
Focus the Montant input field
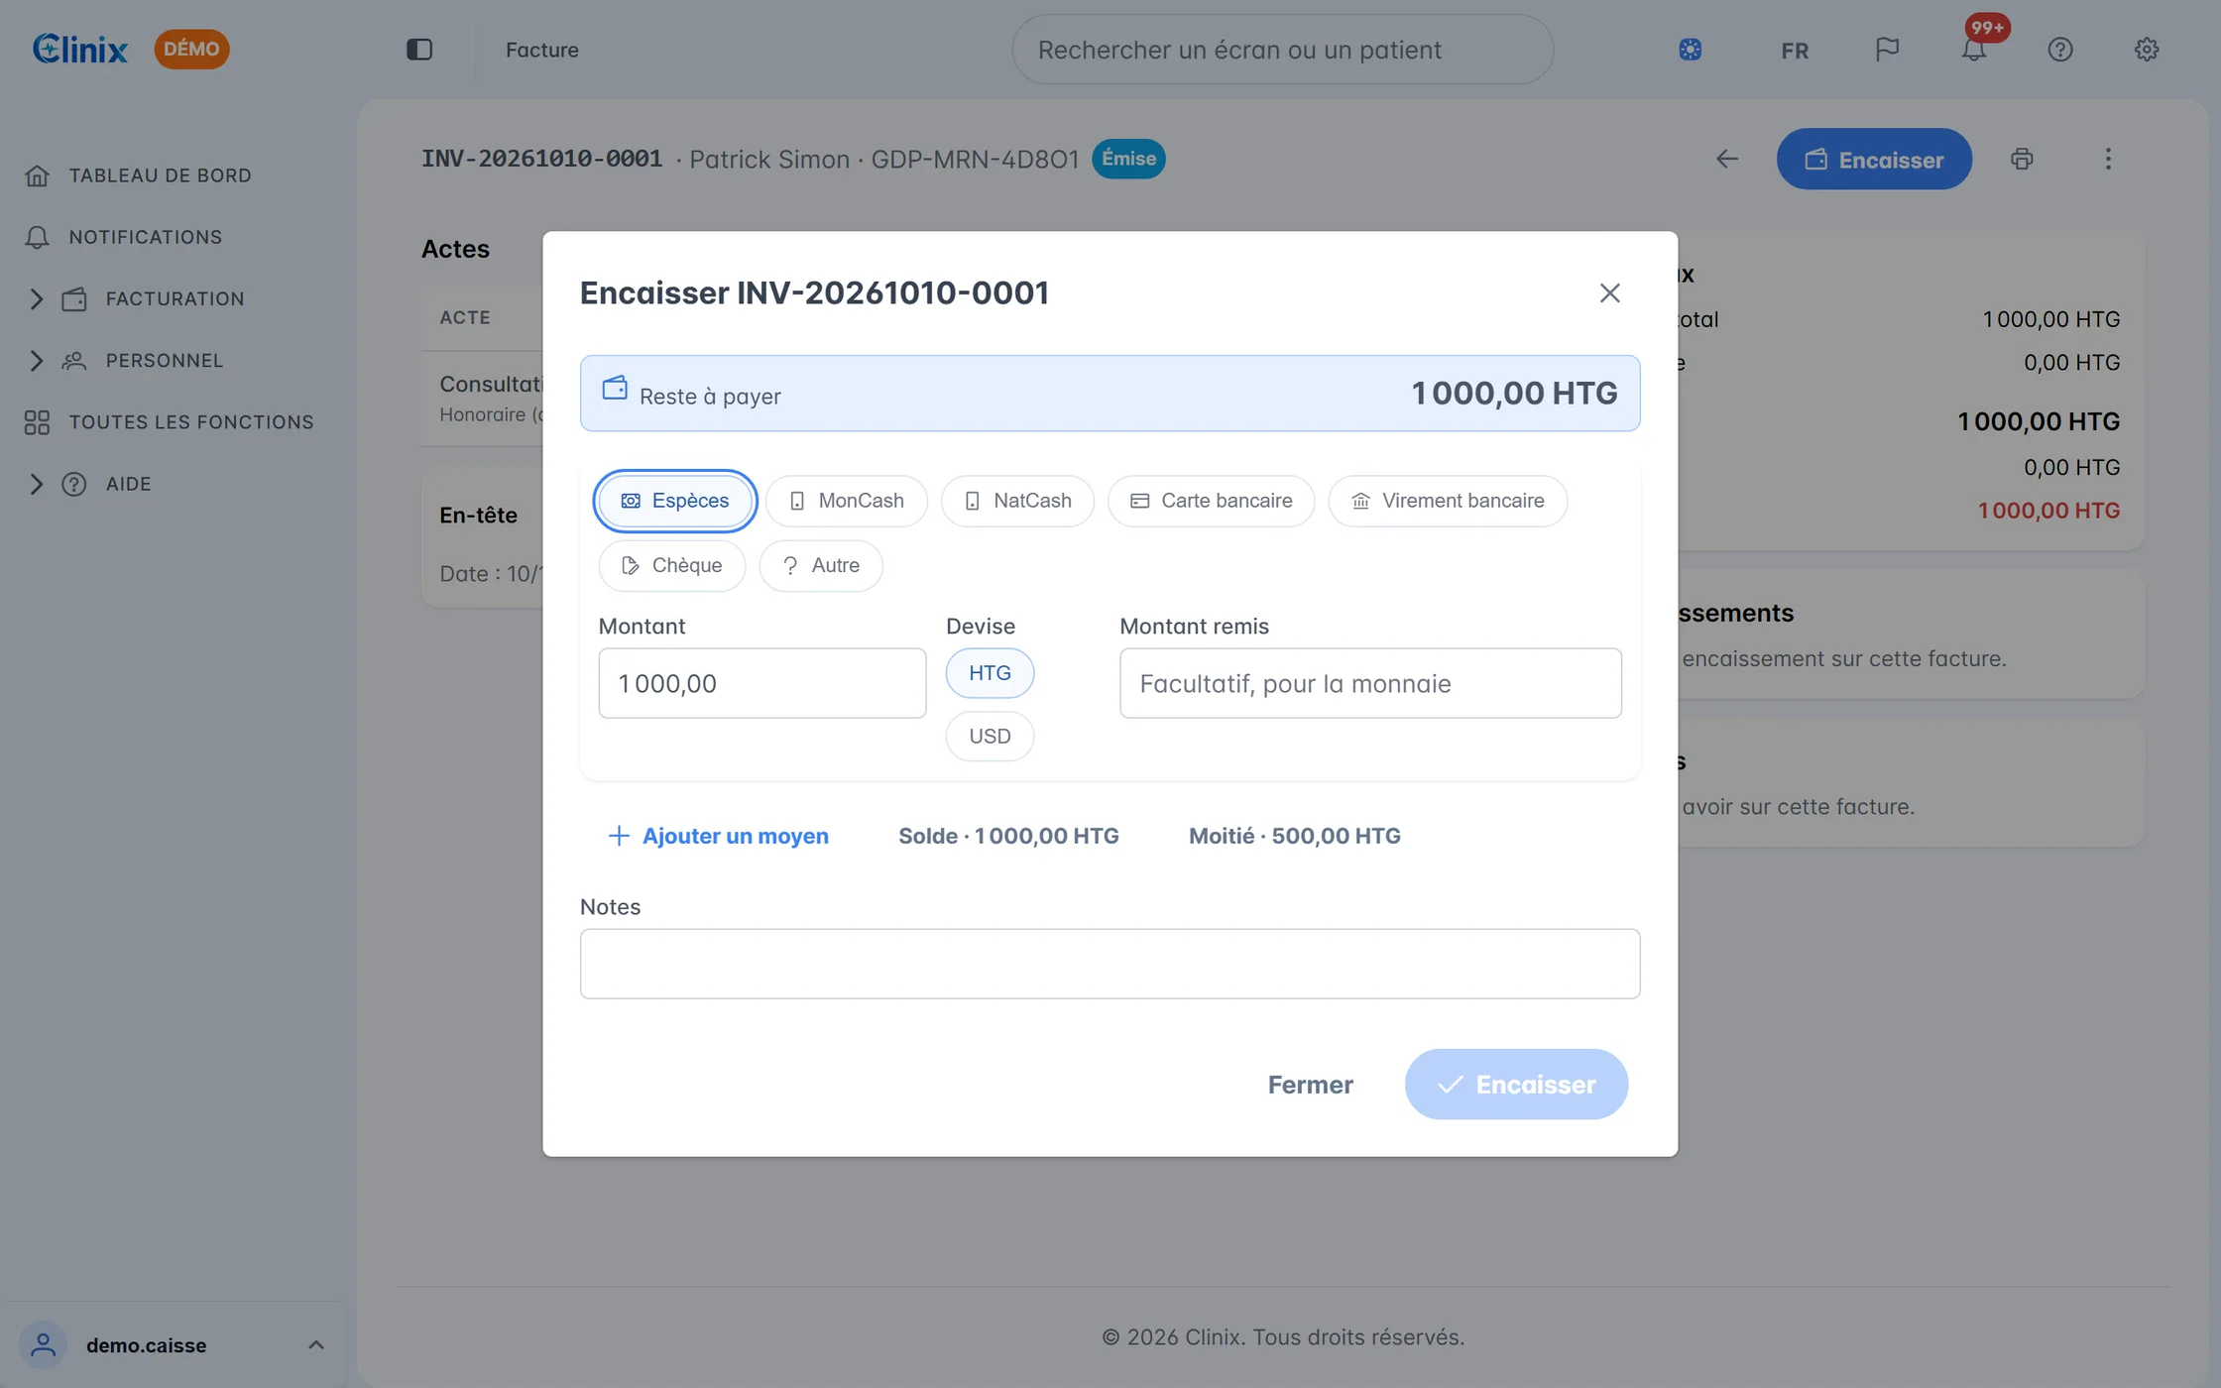pyautogui.click(x=762, y=683)
